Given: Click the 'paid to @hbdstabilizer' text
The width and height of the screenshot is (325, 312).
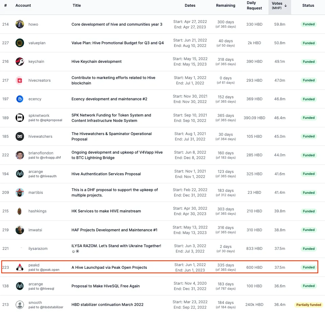Looking at the screenshot, I should tap(46, 307).
